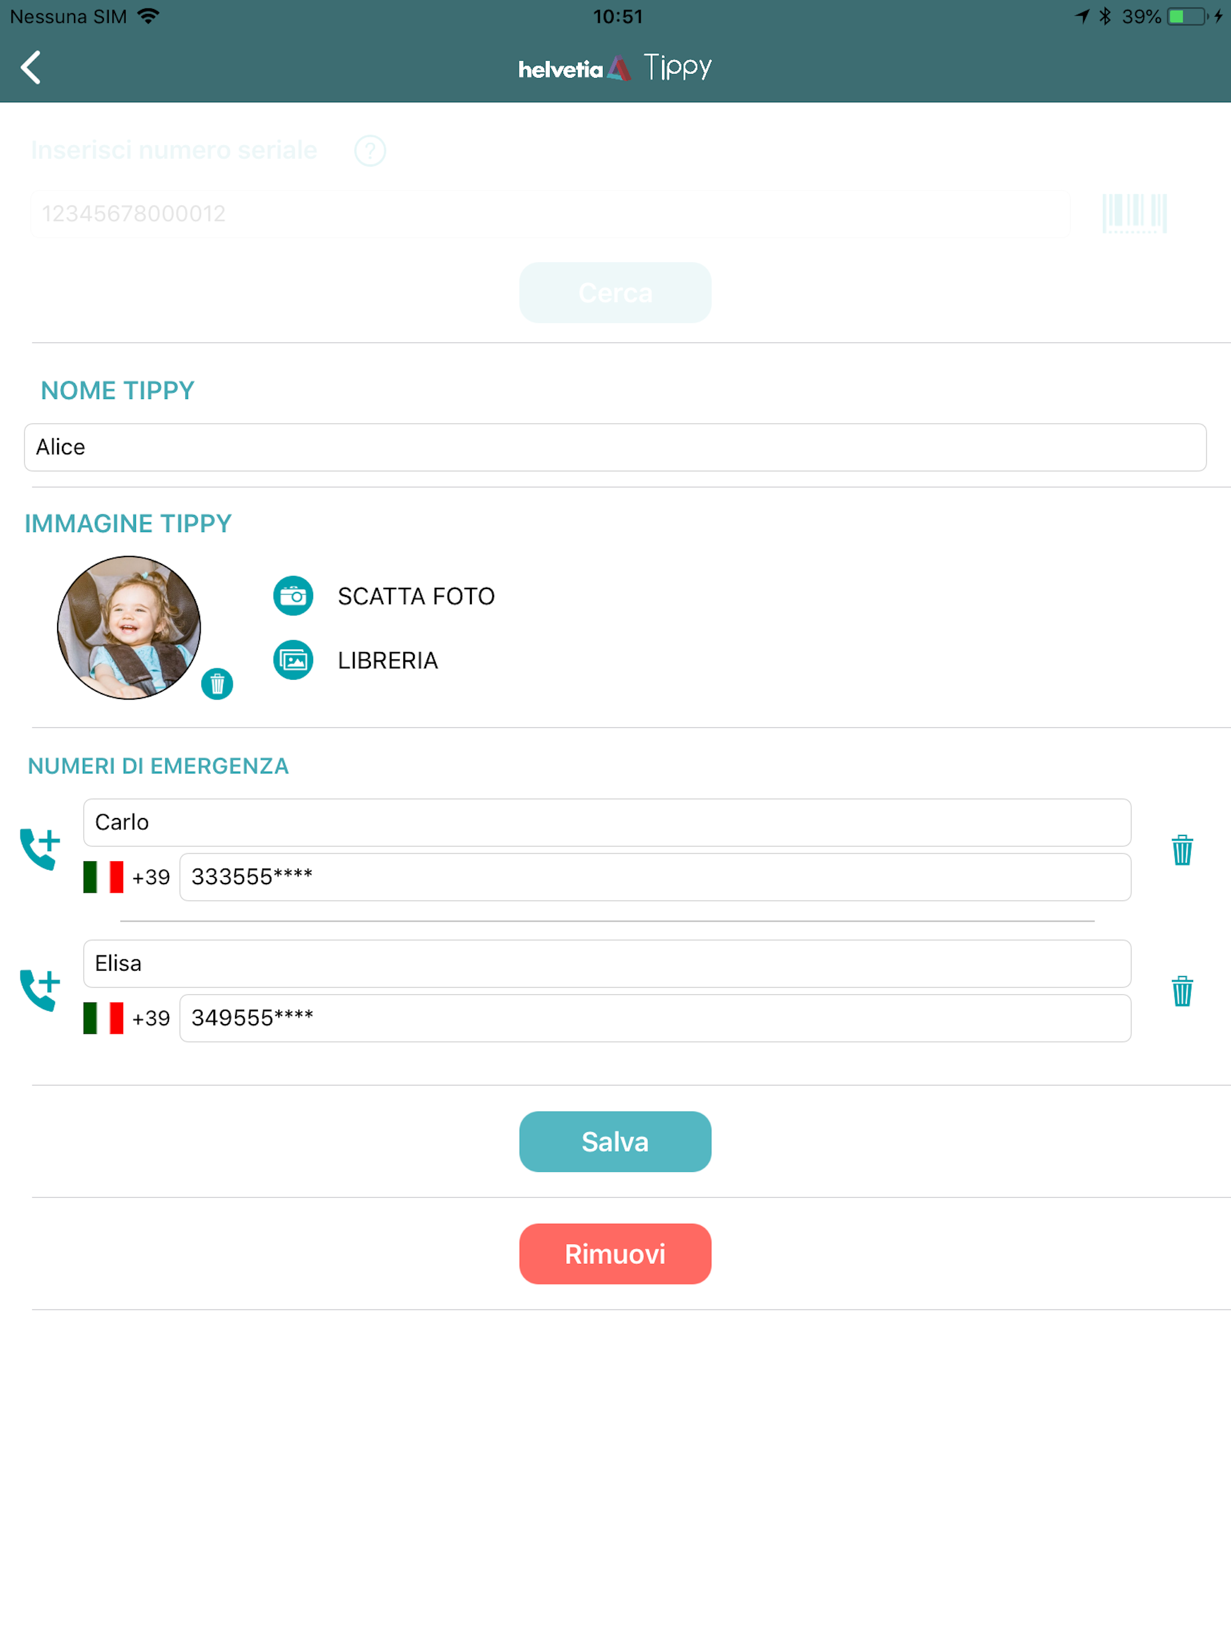Go back using the header arrow
1231x1642 pixels.
pyautogui.click(x=31, y=67)
